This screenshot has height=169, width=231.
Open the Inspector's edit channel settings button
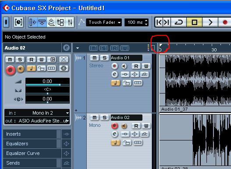coord(66,48)
